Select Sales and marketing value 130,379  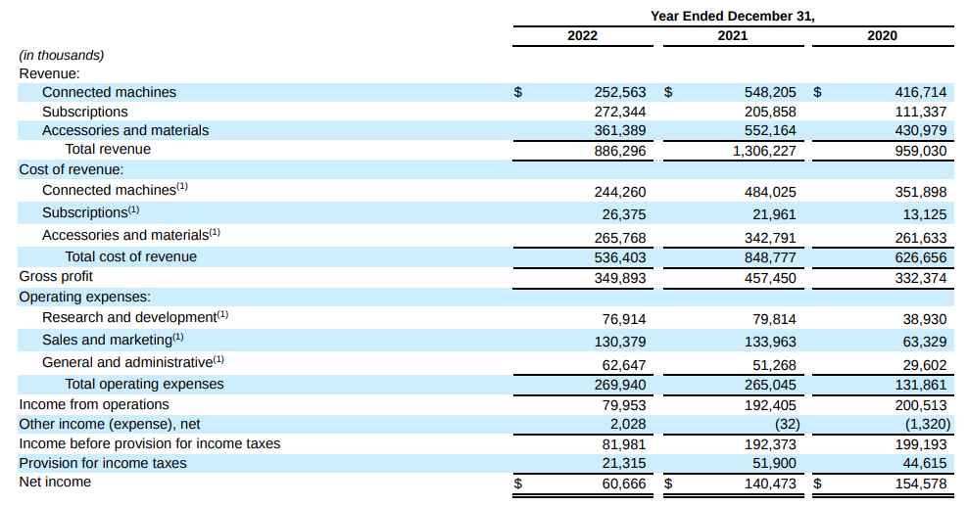[620, 342]
